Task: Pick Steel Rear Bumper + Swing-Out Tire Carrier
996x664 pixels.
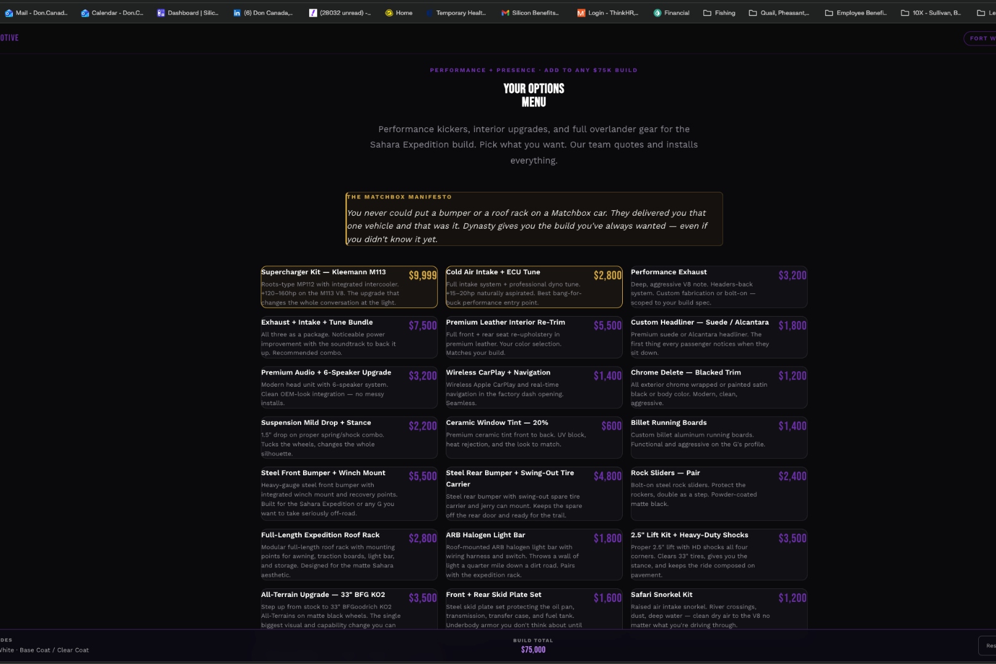Action: (534, 494)
